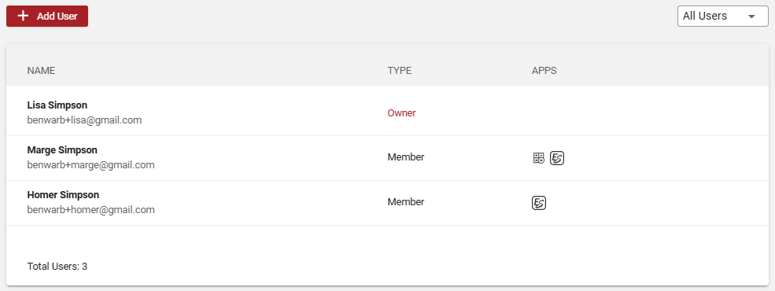Click the plus icon on Add User
Viewport: 775px width, 291px height.
pyautogui.click(x=23, y=16)
